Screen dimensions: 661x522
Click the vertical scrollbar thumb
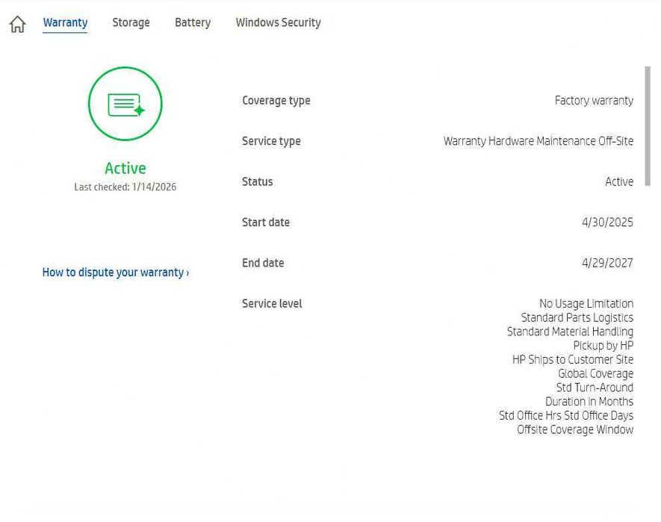648,125
